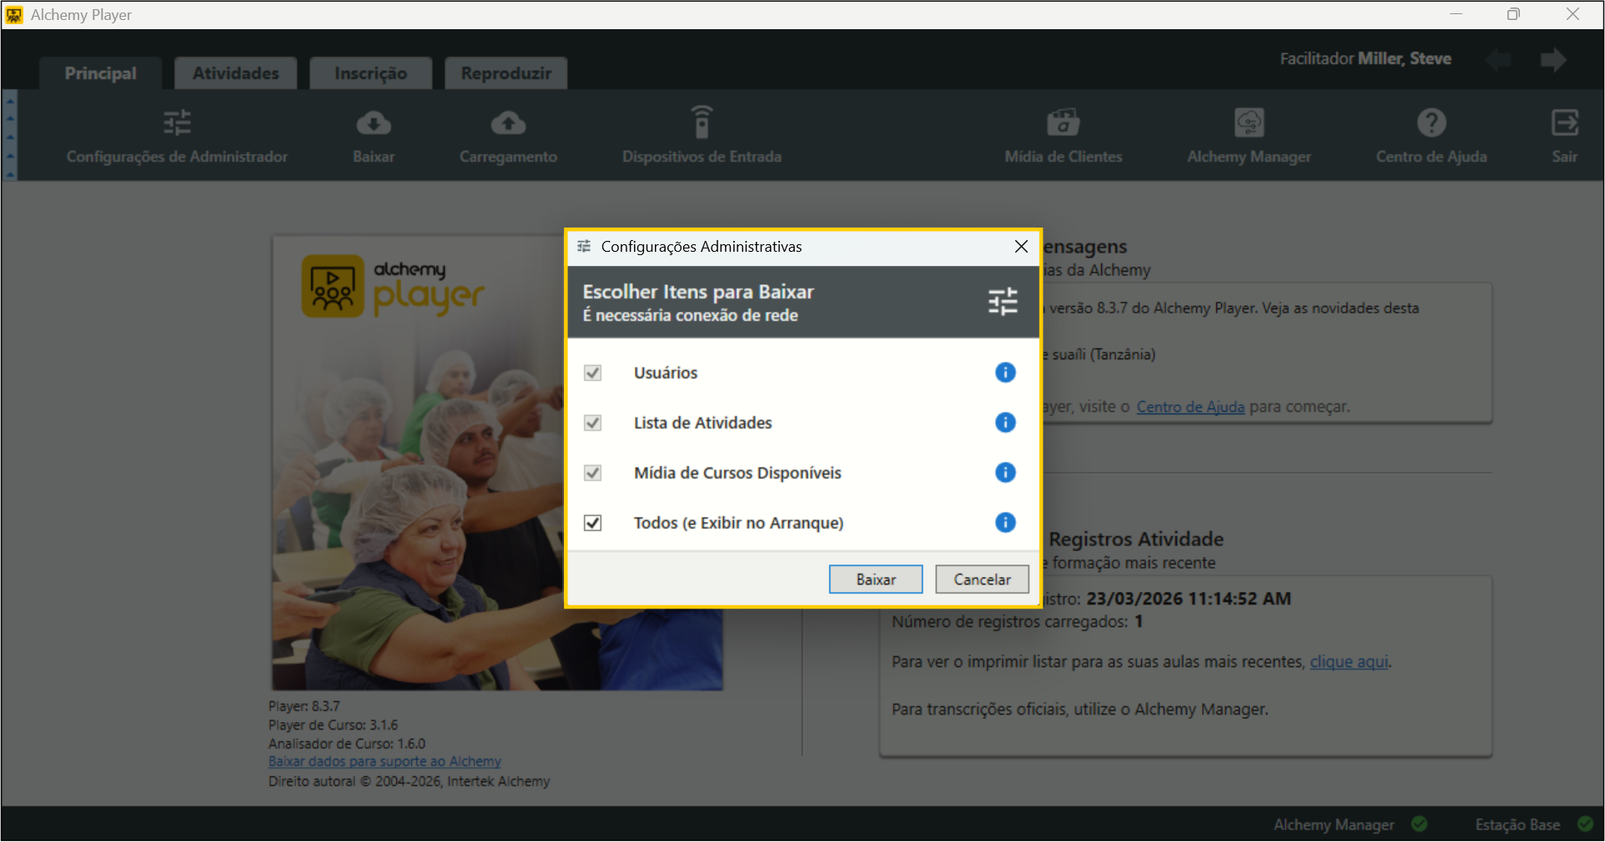Show info for Lista de Atividades
This screenshot has height=842, width=1605.
pyautogui.click(x=1005, y=423)
